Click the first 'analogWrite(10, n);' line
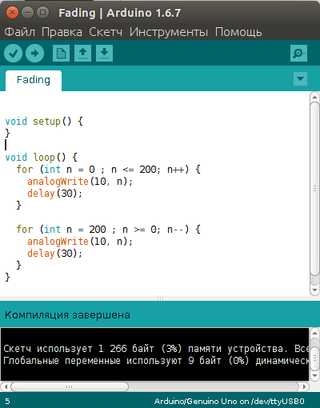This screenshot has width=320, height=408. tap(80, 182)
